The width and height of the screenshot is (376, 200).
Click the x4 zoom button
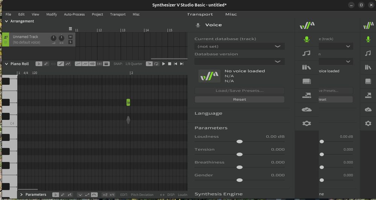pos(112,195)
